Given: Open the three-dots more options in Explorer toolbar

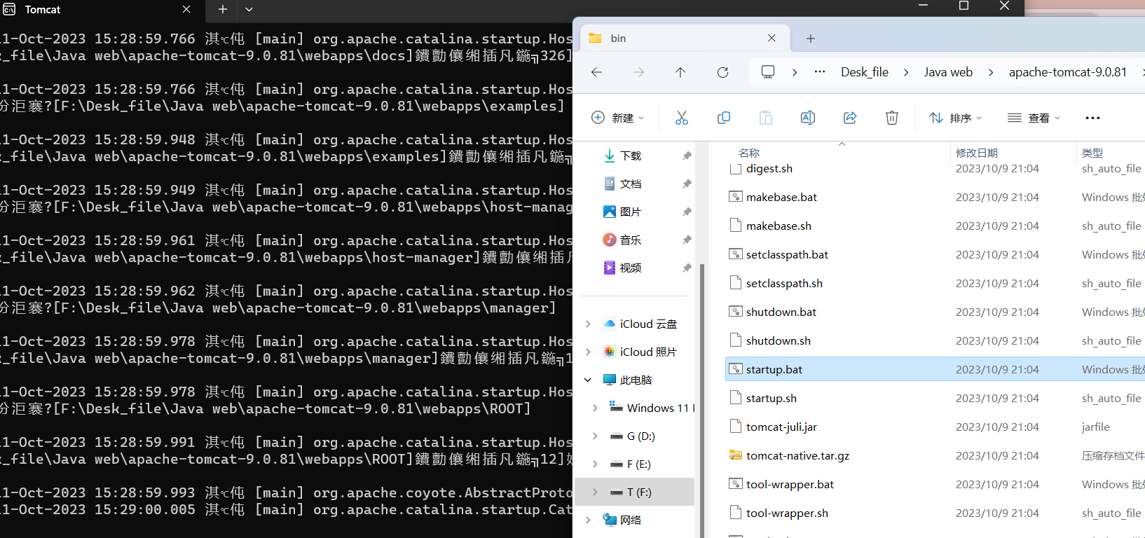Looking at the screenshot, I should pyautogui.click(x=1092, y=118).
